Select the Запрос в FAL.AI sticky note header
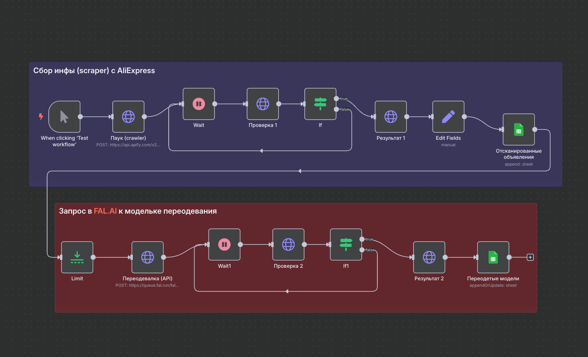This screenshot has width=588, height=357. click(x=138, y=211)
